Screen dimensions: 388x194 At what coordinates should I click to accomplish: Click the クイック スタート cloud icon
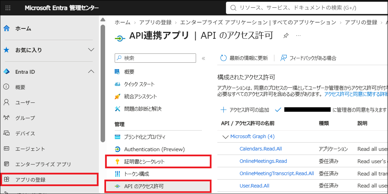click(117, 84)
